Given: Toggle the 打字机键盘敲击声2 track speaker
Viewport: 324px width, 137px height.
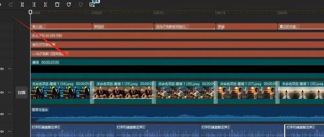Looking at the screenshot, I should (2, 131).
